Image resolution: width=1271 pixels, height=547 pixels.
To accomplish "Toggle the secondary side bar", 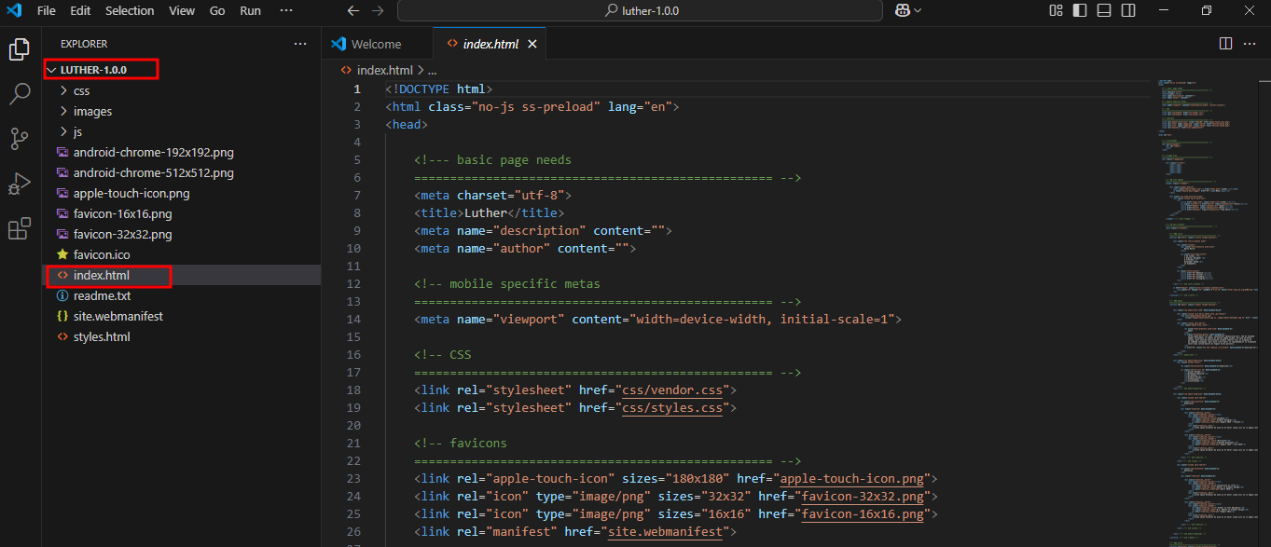I will click(x=1128, y=10).
